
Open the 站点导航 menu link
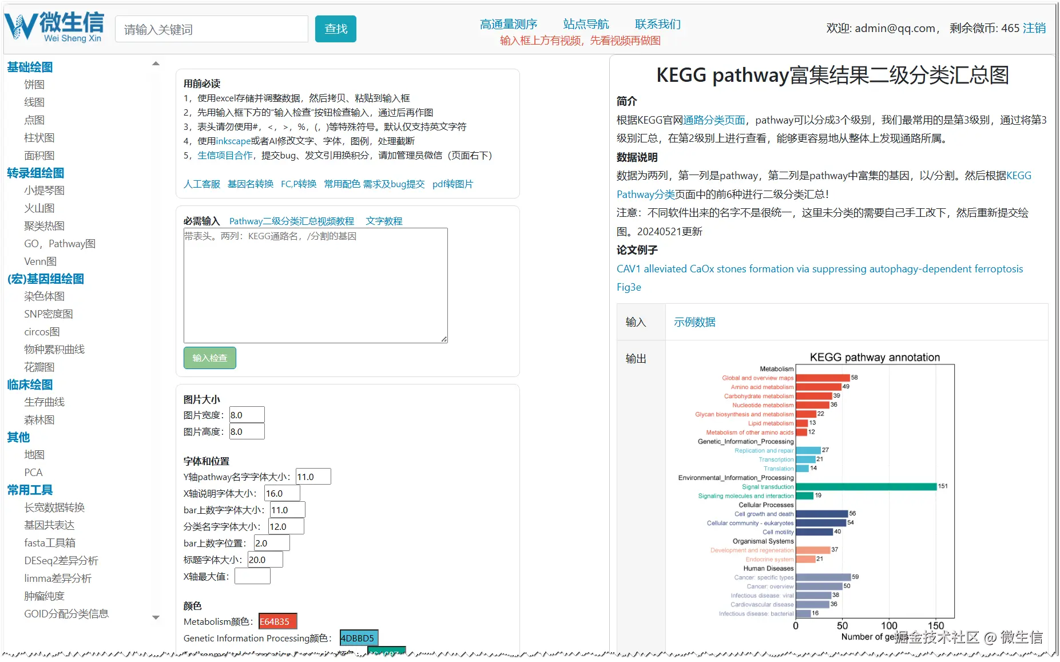[x=586, y=24]
